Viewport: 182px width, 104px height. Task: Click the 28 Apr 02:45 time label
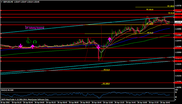28,102
